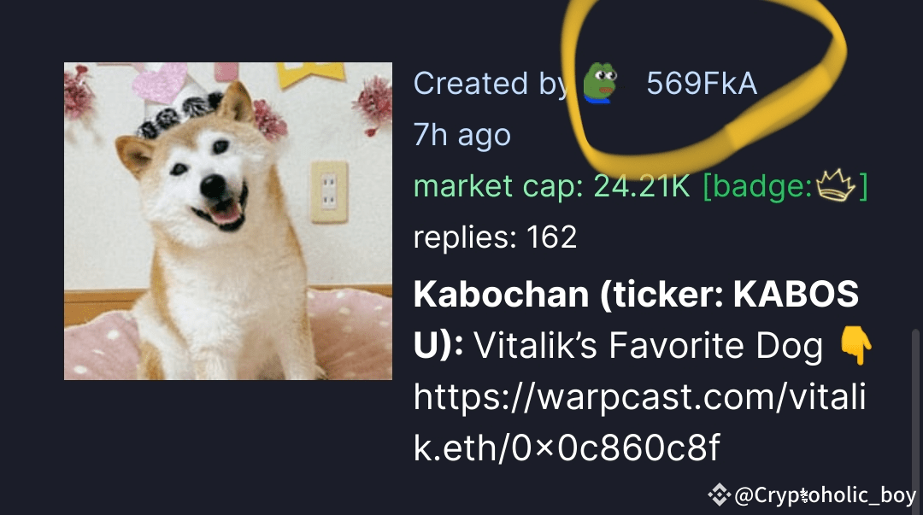Click the Created by label
The width and height of the screenshot is (923, 515).
click(491, 84)
